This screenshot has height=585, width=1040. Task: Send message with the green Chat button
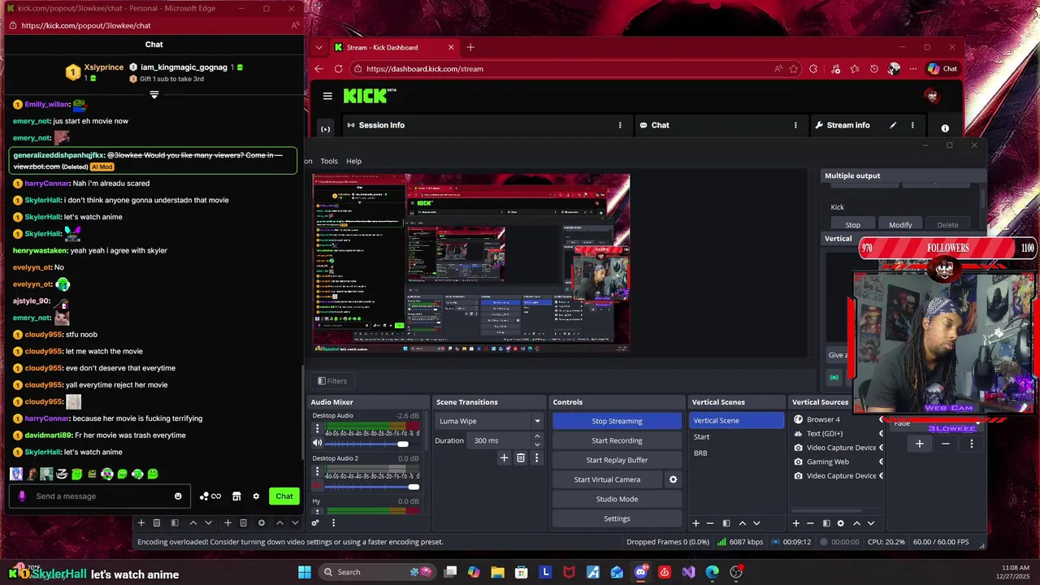(284, 496)
